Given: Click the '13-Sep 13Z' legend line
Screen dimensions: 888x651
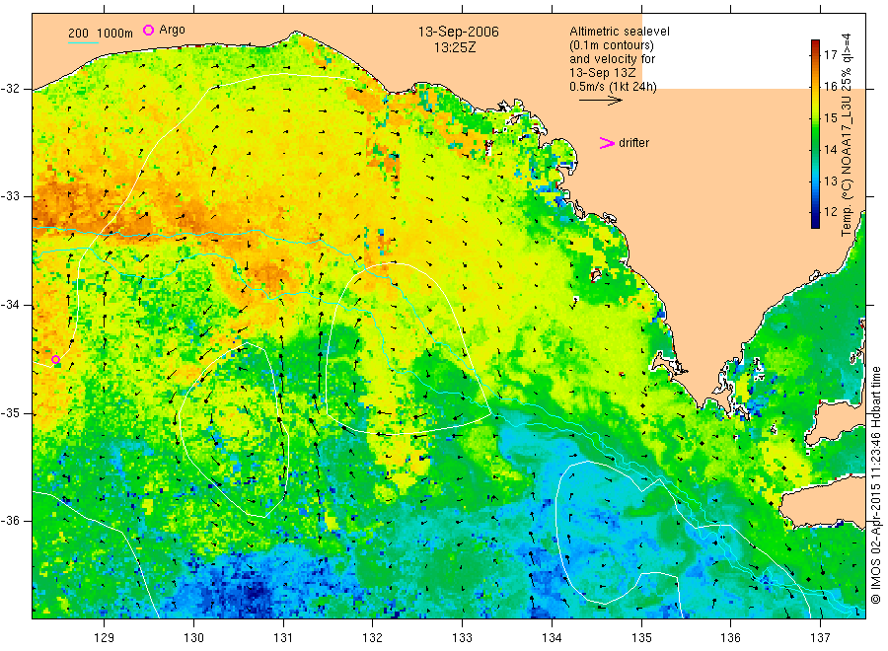Looking at the screenshot, I should click(x=603, y=73).
